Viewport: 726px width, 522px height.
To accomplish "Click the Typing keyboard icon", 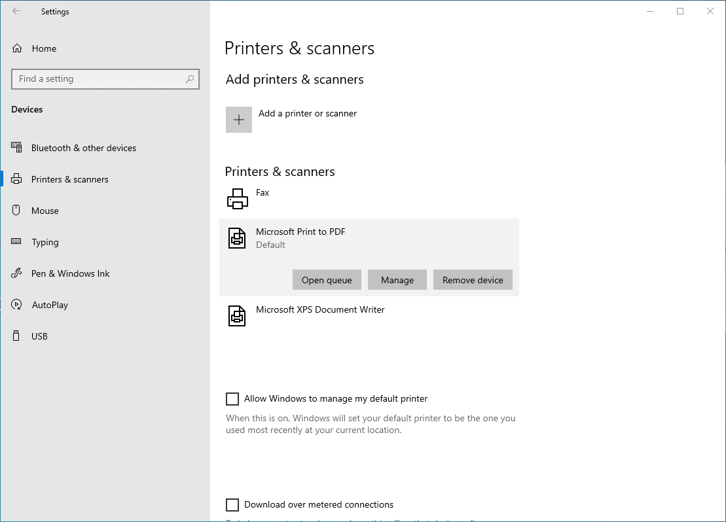I will tap(16, 241).
